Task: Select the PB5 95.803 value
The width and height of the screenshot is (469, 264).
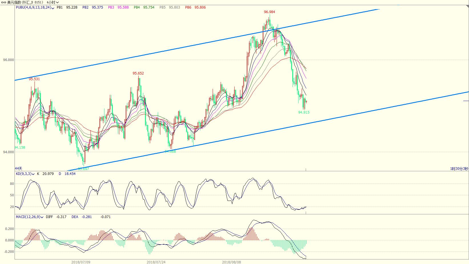Action: (170, 7)
